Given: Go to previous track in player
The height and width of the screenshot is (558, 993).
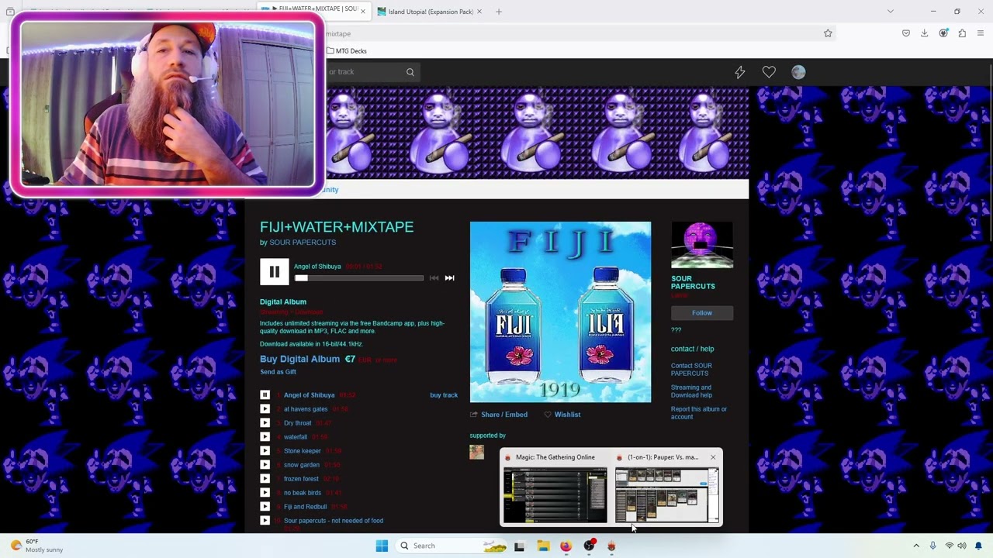Looking at the screenshot, I should click(434, 278).
